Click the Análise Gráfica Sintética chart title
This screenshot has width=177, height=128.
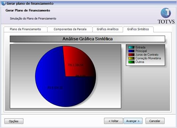[x=88, y=39]
